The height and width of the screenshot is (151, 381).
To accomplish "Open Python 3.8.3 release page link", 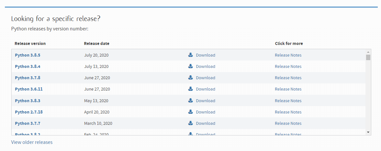I will 28,101.
